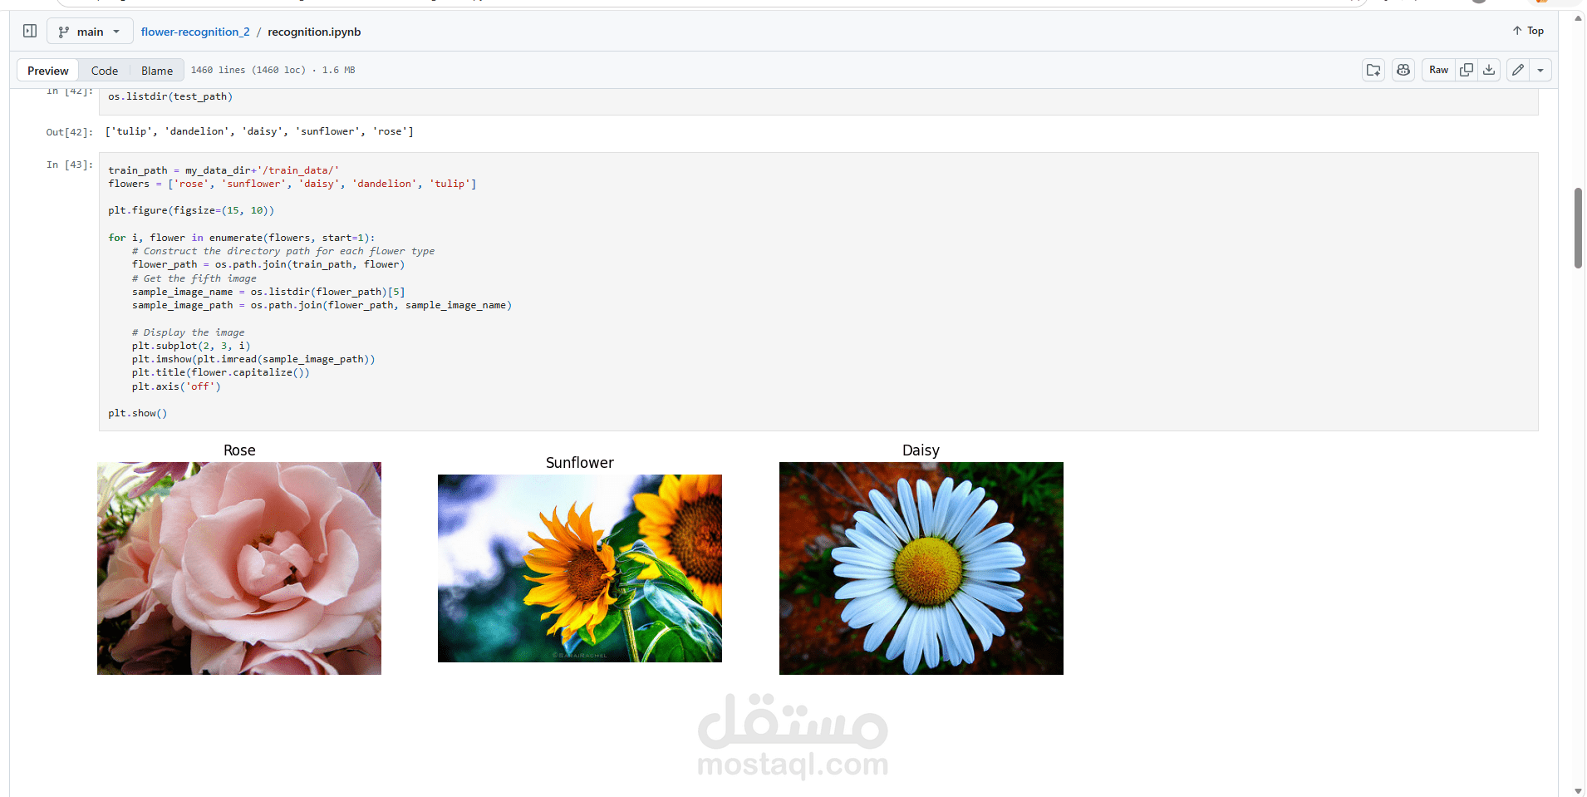Image resolution: width=1587 pixels, height=797 pixels.
Task: Open the more edit options caret
Action: pos(1540,70)
